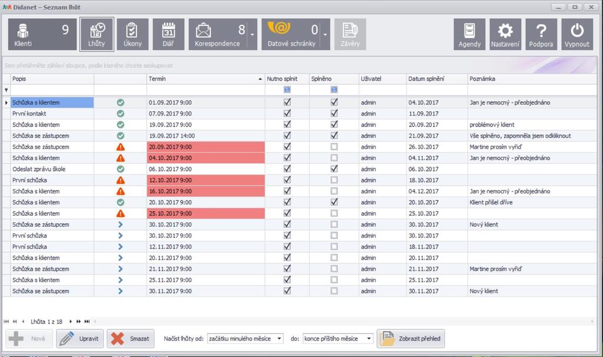
Task: Open the Závěry section
Action: click(x=350, y=34)
